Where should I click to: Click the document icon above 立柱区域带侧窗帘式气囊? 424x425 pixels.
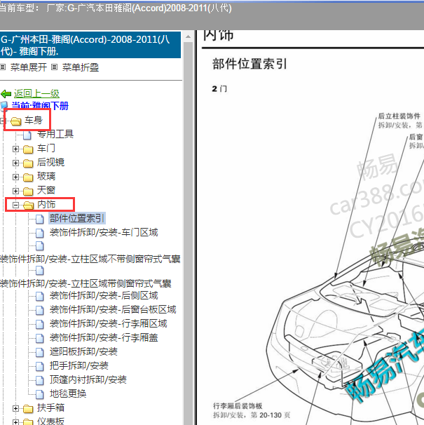39,270
